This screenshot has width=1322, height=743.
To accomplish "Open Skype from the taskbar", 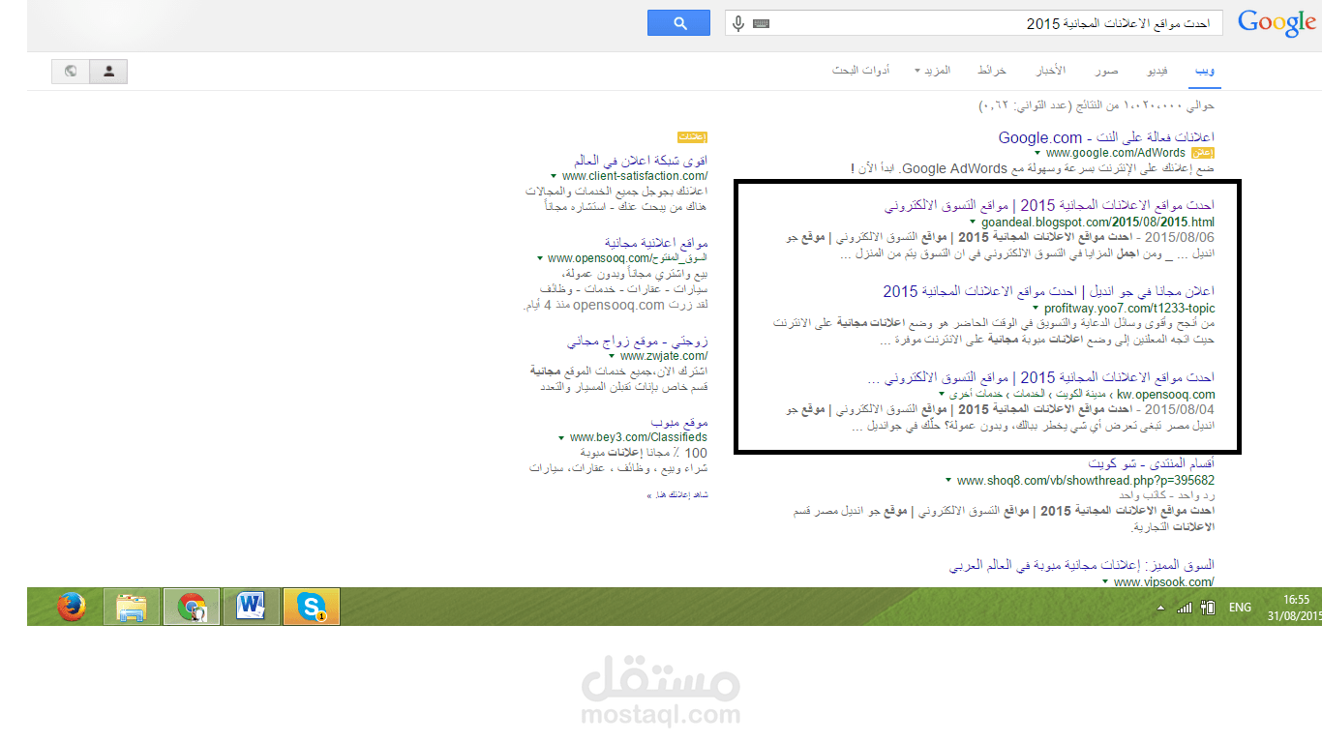I will point(311,607).
